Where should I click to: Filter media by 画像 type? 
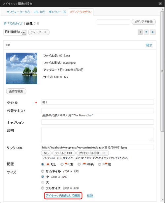pyautogui.click(x=29, y=23)
